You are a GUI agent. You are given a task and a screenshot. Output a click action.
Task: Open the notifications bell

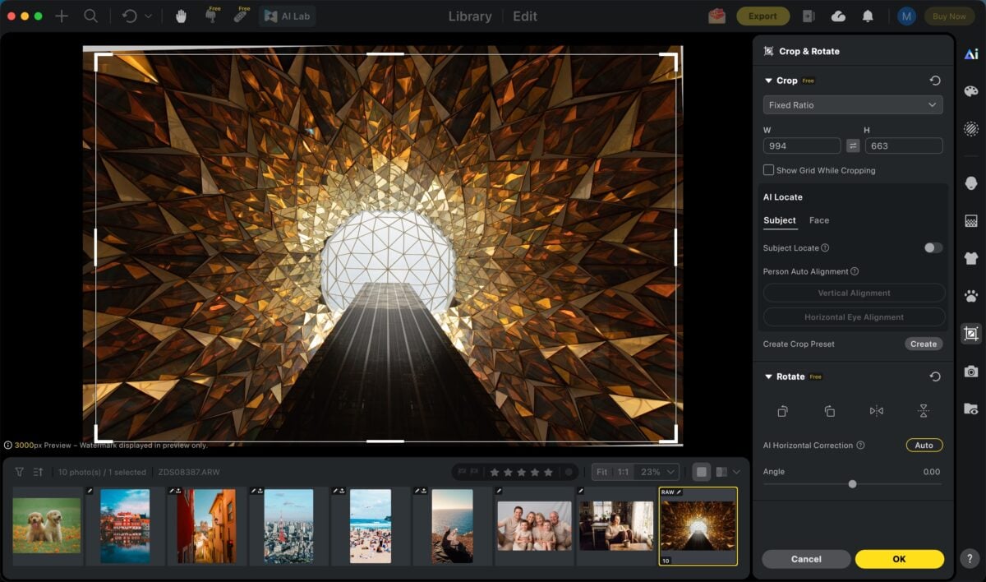(868, 16)
